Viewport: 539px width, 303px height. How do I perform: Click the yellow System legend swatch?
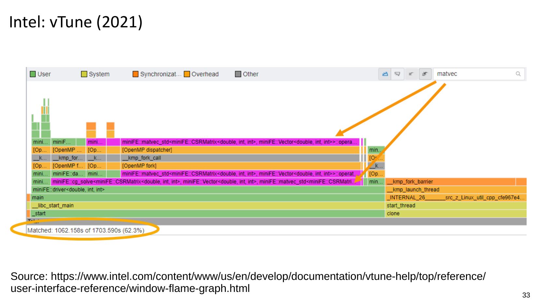[x=84, y=74]
